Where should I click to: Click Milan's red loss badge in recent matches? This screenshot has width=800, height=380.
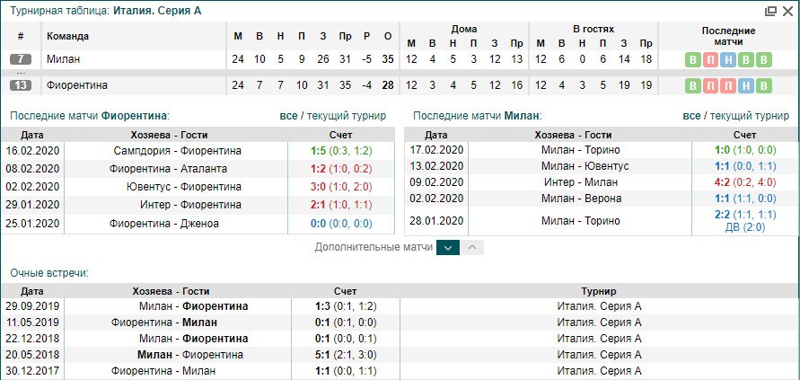709,59
